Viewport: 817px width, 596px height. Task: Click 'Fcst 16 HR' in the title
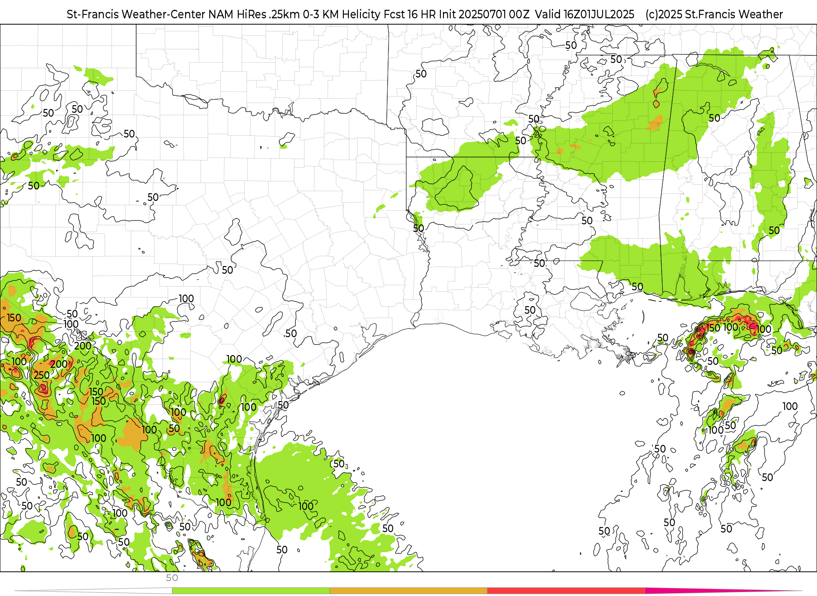coord(410,14)
